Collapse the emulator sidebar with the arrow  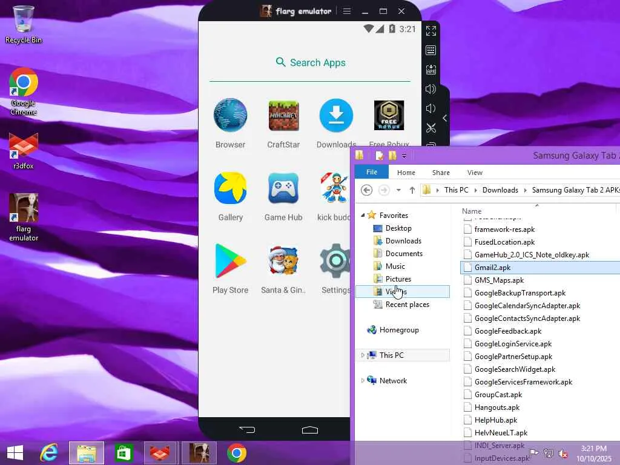[445, 118]
